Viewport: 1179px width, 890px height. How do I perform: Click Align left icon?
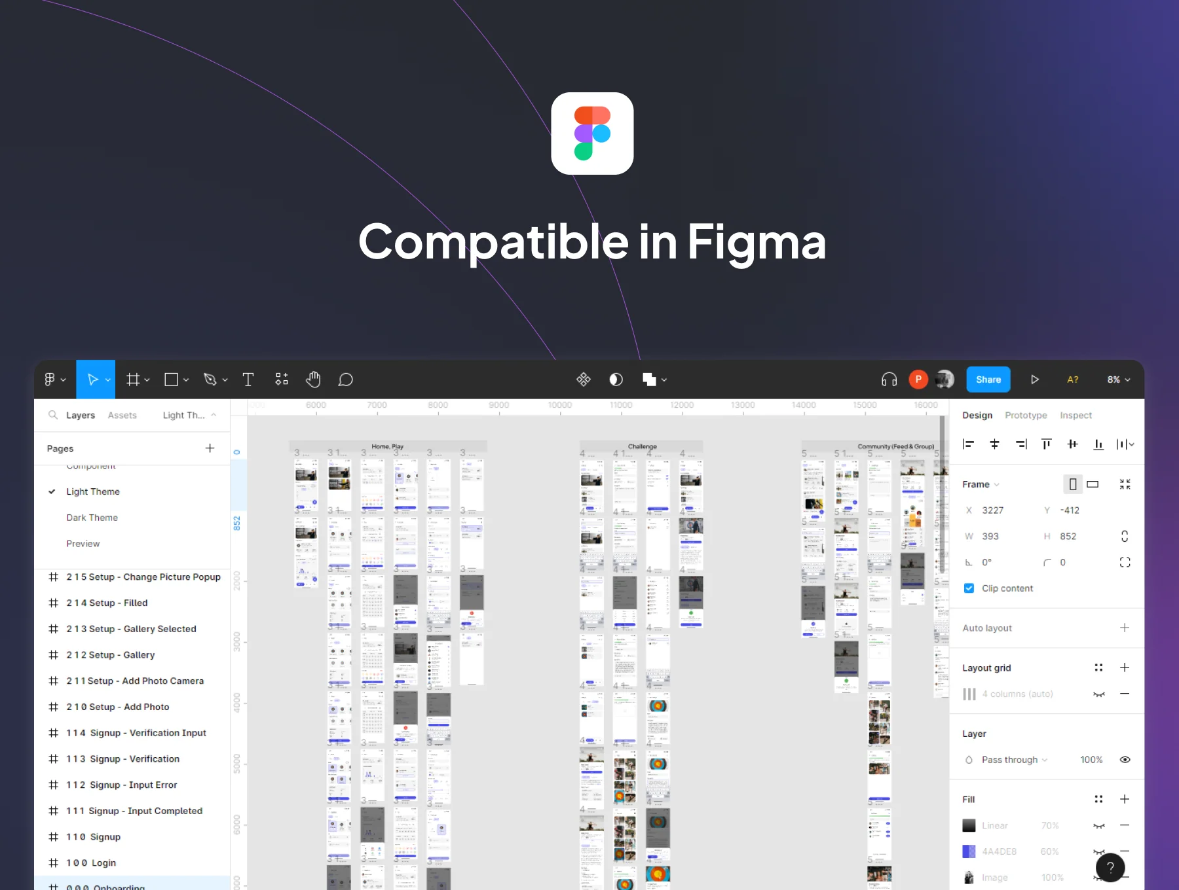(969, 444)
